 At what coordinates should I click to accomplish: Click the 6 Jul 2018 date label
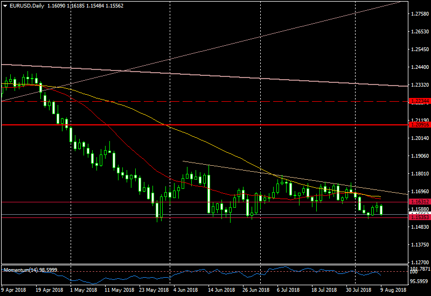click(x=289, y=290)
